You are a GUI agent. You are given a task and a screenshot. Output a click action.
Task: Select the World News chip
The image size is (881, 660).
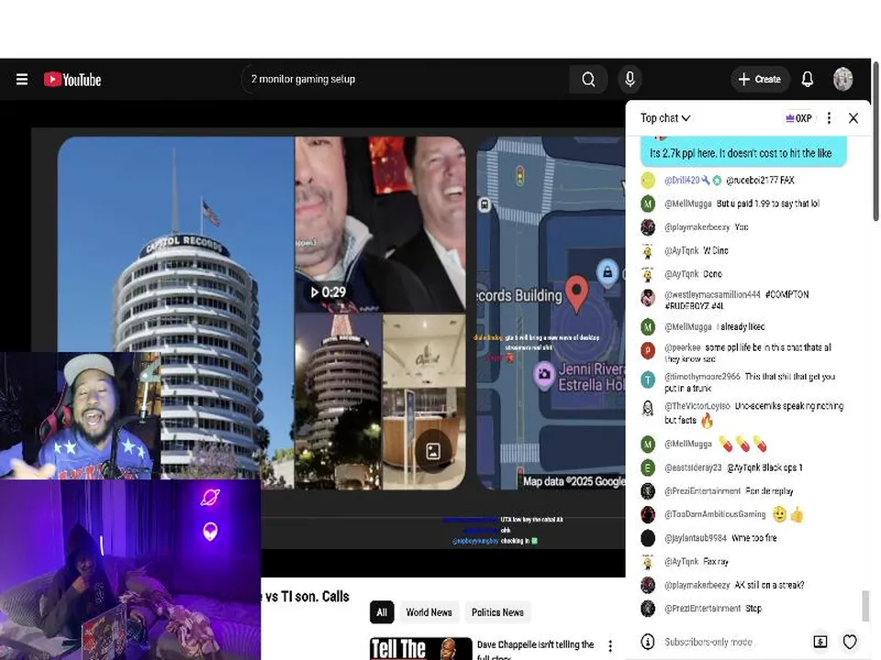pyautogui.click(x=429, y=612)
